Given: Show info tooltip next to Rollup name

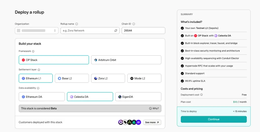Looking at the screenshot, I should click(77, 24).
